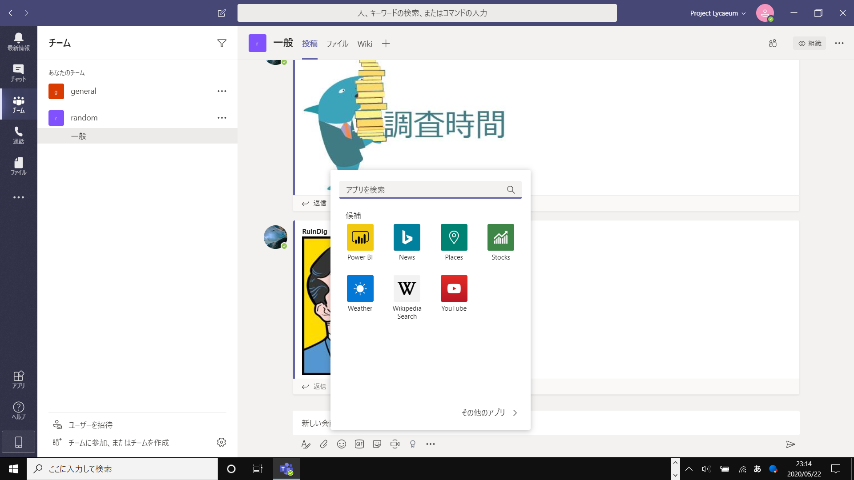Toggle the mobile app download button
The height and width of the screenshot is (480, 854).
(19, 442)
